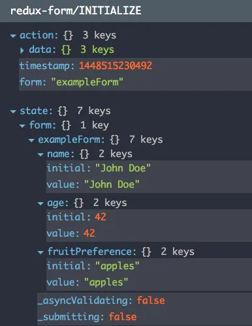Select the timestamp value 1448515230492
This screenshot has height=326, width=252.
pyautogui.click(x=116, y=66)
